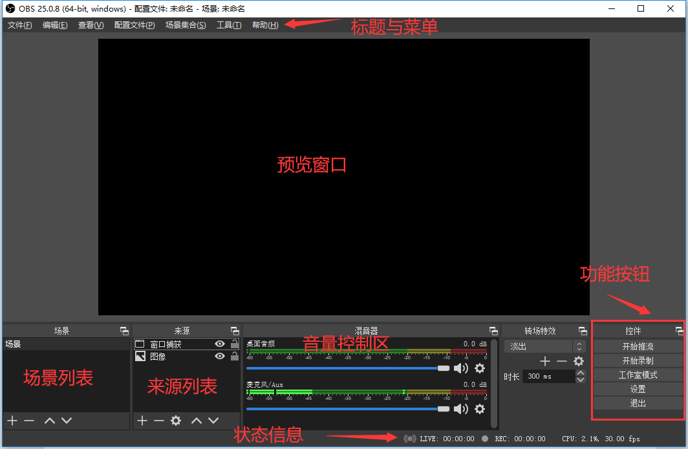Add a new scene with the plus button

[x=12, y=421]
